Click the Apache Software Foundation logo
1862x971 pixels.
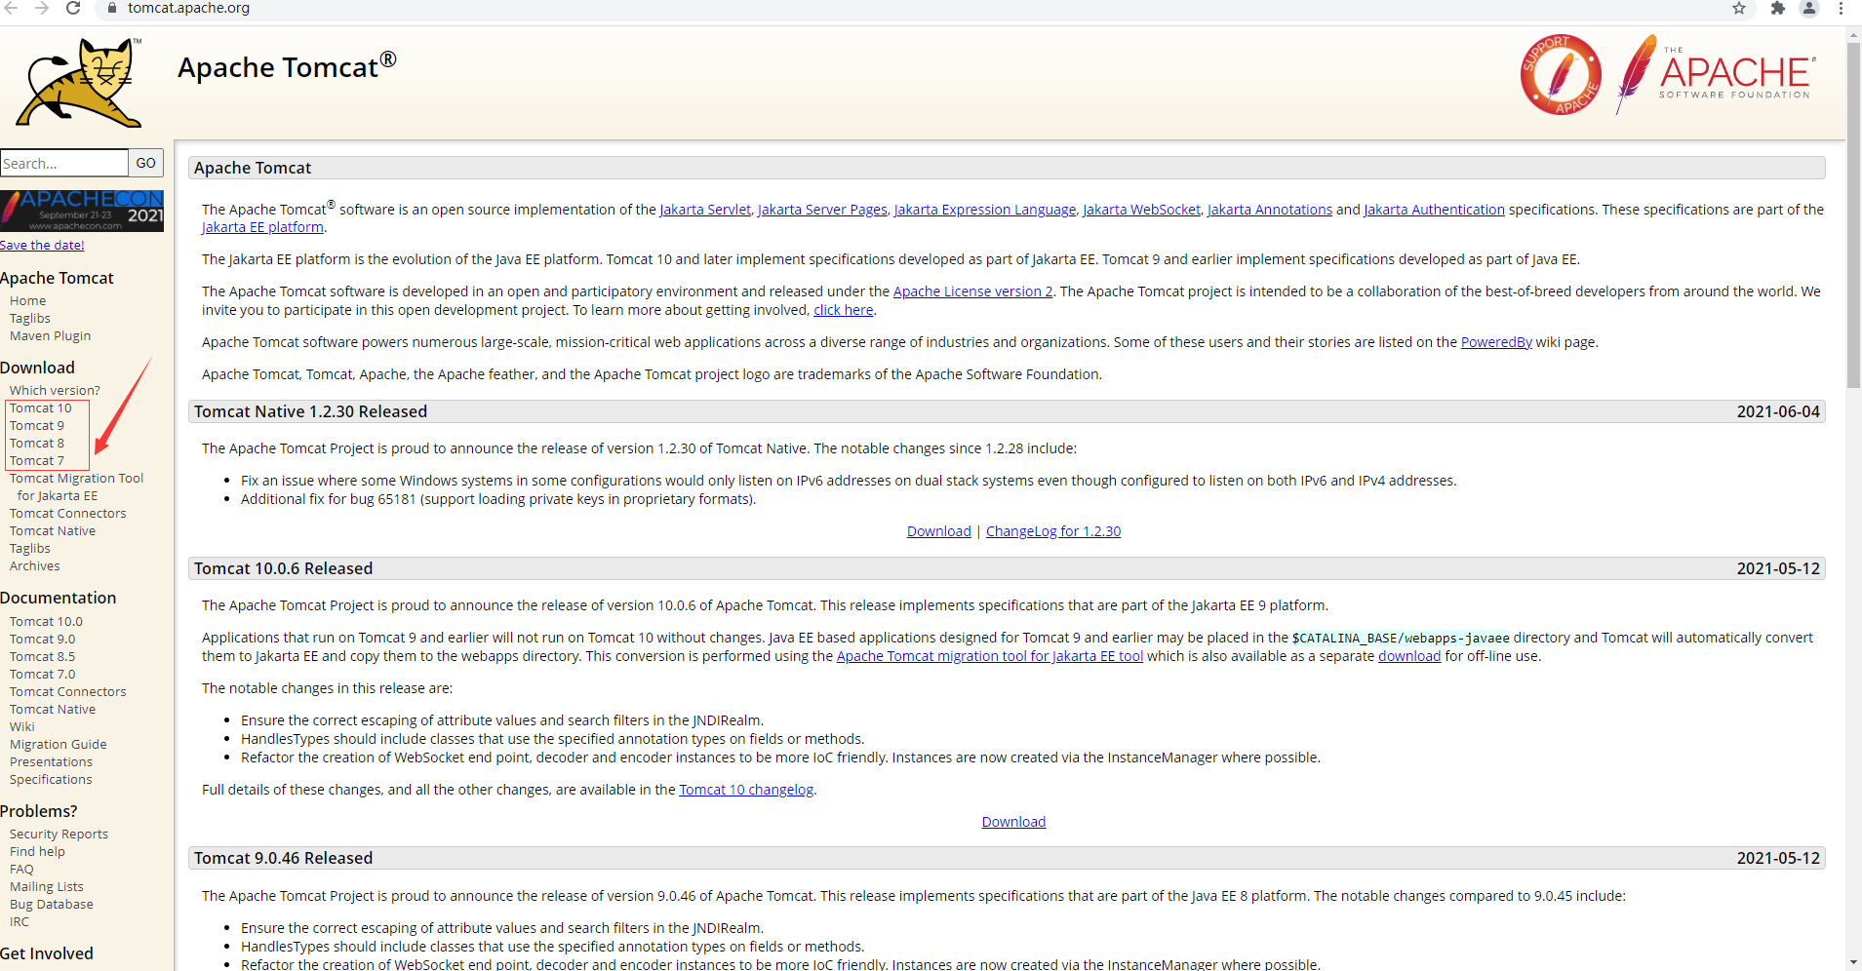(1717, 74)
